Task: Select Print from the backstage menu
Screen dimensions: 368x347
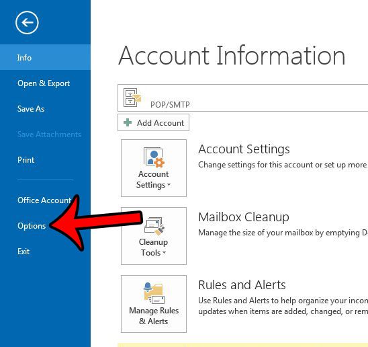Action: (26, 160)
